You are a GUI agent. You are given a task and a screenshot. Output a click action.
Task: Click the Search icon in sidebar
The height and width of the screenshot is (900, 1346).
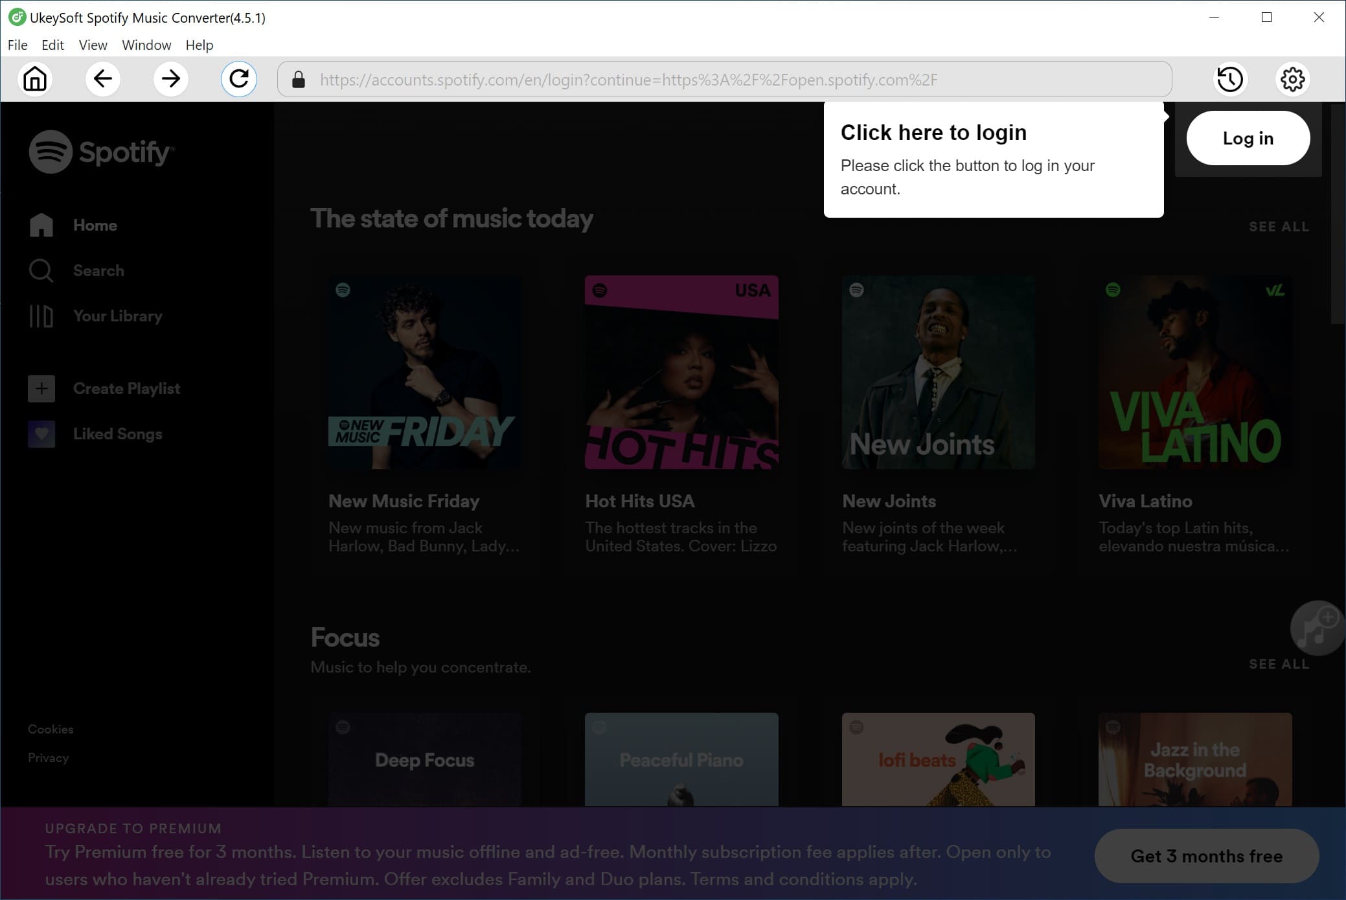click(x=41, y=271)
